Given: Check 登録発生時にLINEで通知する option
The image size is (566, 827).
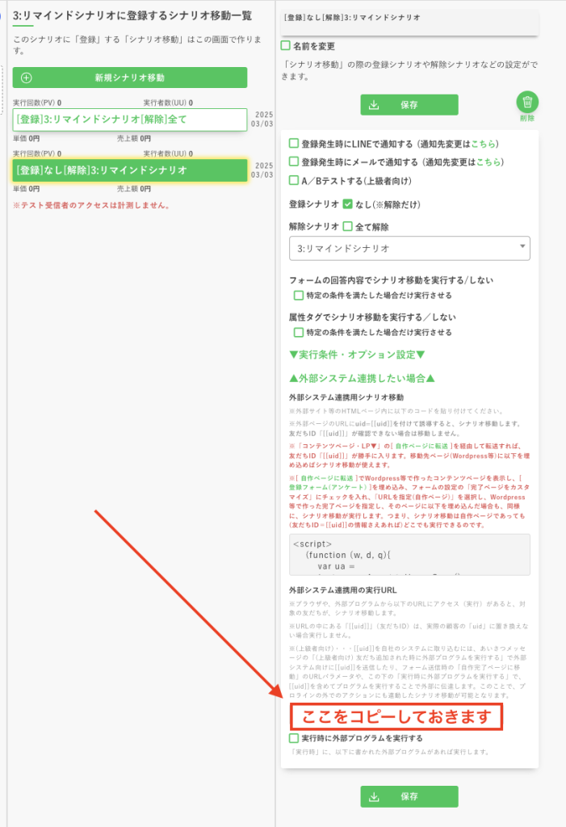Looking at the screenshot, I should pyautogui.click(x=294, y=144).
